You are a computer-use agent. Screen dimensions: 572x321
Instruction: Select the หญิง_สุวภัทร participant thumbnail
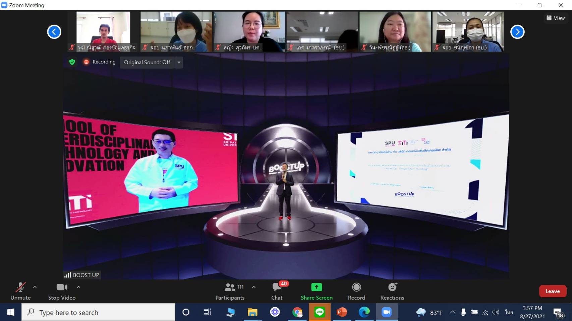click(x=249, y=31)
